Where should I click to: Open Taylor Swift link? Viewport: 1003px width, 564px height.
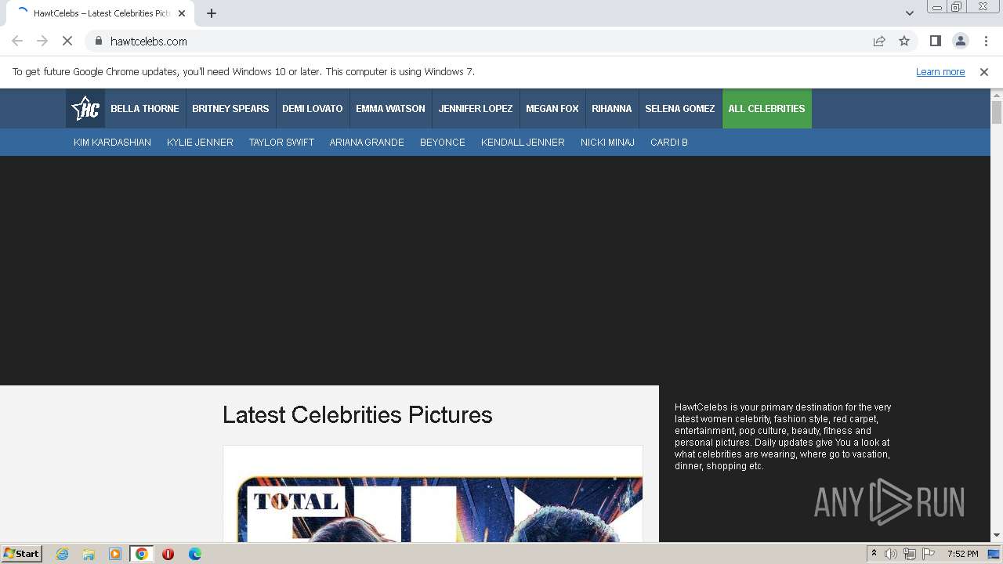pos(281,143)
